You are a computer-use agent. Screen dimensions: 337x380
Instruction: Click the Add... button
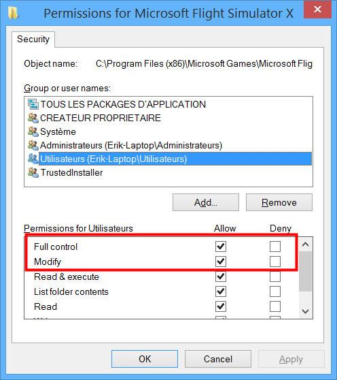point(206,202)
